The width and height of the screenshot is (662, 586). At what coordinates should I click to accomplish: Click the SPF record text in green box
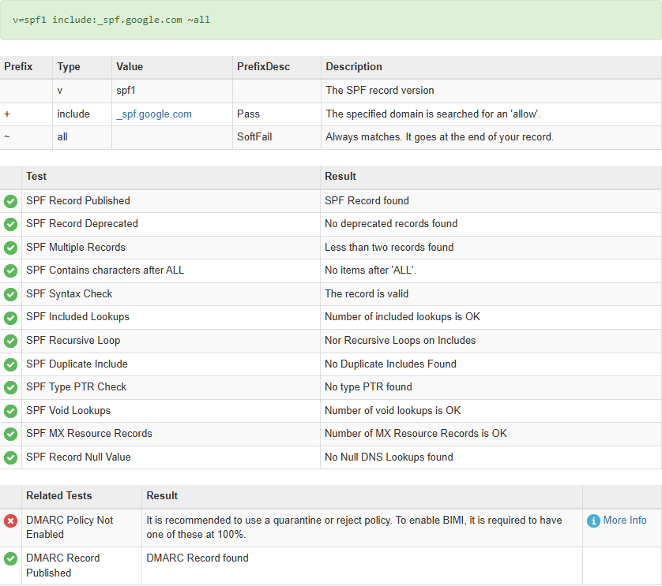[x=111, y=20]
